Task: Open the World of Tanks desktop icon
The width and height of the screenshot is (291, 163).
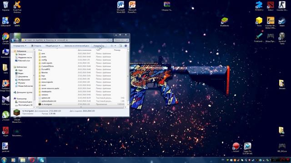Action: coord(282,38)
